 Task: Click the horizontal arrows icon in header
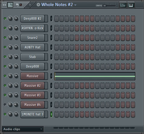tap(4, 5)
